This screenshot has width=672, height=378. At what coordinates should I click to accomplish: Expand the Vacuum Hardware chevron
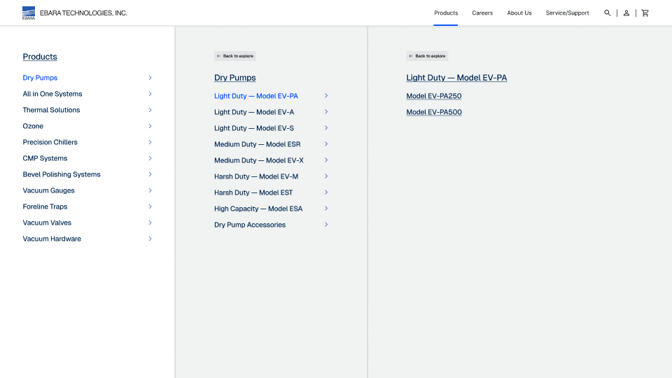click(150, 239)
